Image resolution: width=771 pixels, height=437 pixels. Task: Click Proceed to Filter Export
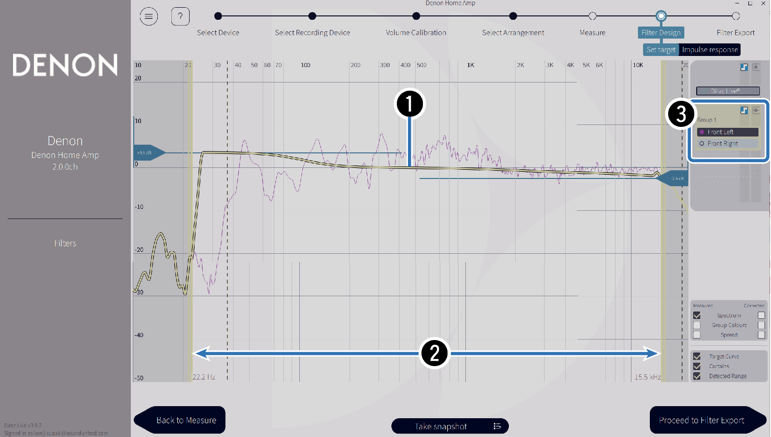coord(708,420)
